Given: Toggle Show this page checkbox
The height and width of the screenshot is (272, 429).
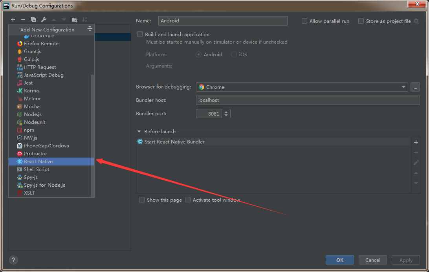Looking at the screenshot, I should point(142,200).
